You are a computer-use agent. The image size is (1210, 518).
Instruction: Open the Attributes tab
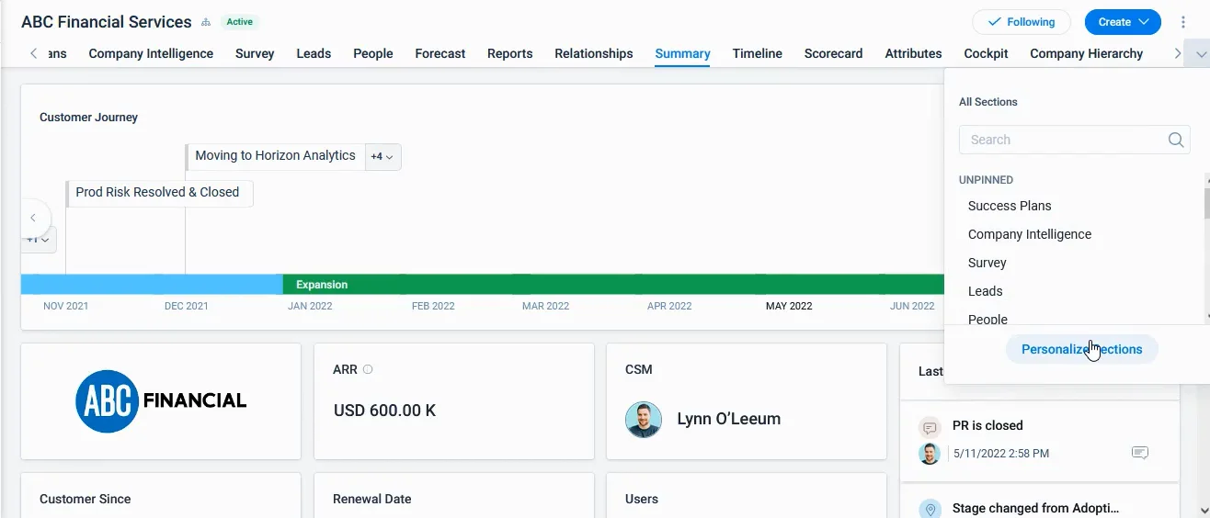click(x=913, y=53)
